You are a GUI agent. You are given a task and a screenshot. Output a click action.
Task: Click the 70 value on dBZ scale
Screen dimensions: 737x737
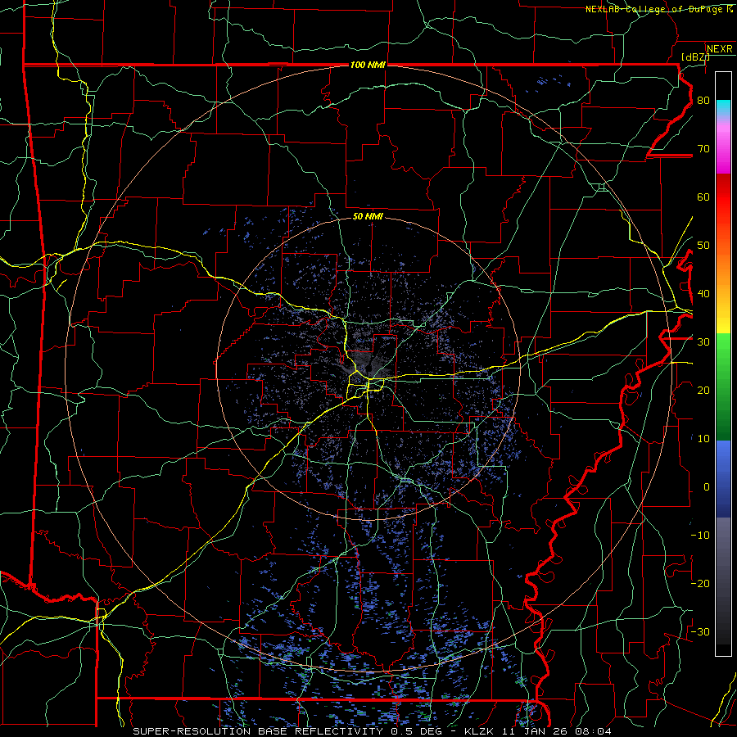(x=703, y=149)
